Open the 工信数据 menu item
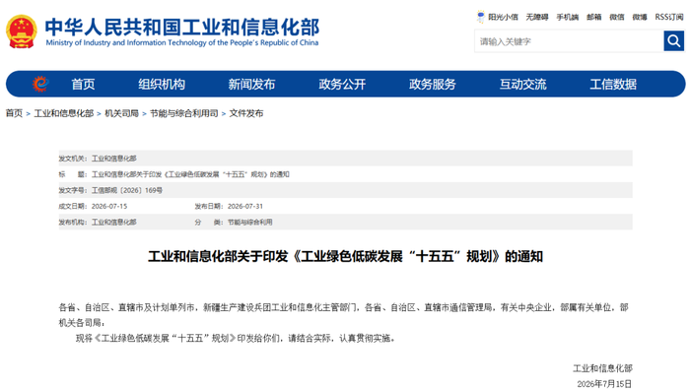This screenshot has width=690, height=389. (x=613, y=84)
